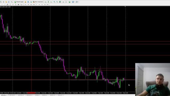Toggle chart Auto Scroll
This screenshot has height=96, width=170.
pos(63,2)
